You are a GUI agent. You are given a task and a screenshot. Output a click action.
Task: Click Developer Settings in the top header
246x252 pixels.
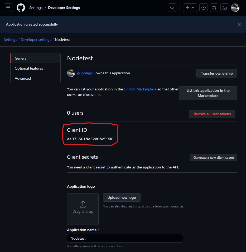64,8
